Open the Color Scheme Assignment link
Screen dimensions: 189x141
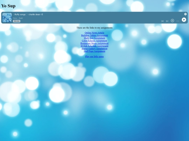(x=94, y=40)
